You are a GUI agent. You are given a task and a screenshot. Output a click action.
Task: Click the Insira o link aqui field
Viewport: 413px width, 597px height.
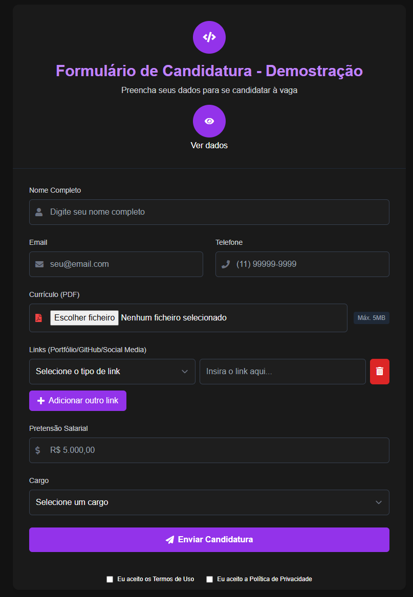pos(282,372)
